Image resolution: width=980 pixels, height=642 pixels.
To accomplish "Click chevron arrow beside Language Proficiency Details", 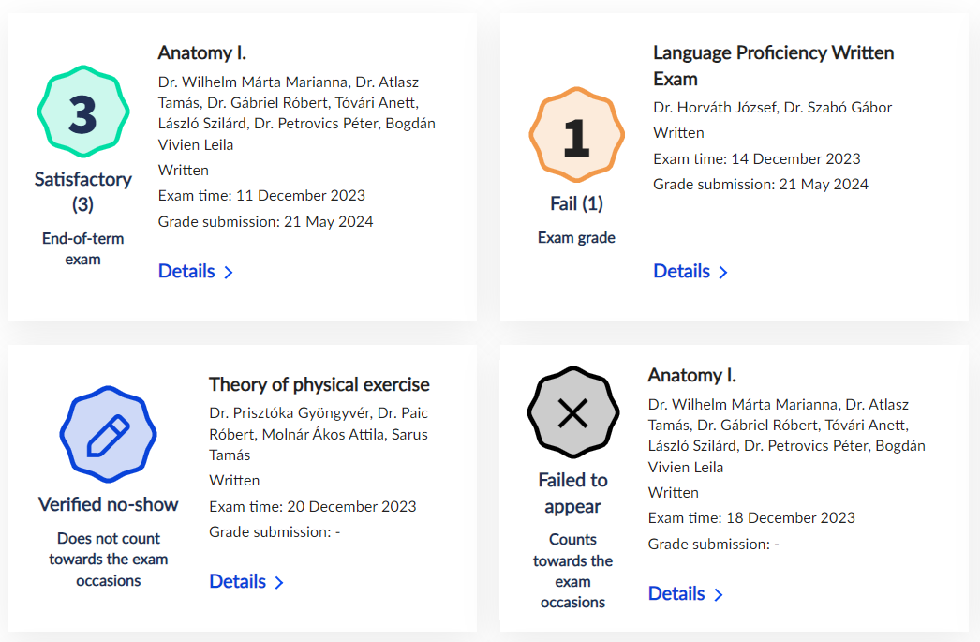I will [723, 273].
